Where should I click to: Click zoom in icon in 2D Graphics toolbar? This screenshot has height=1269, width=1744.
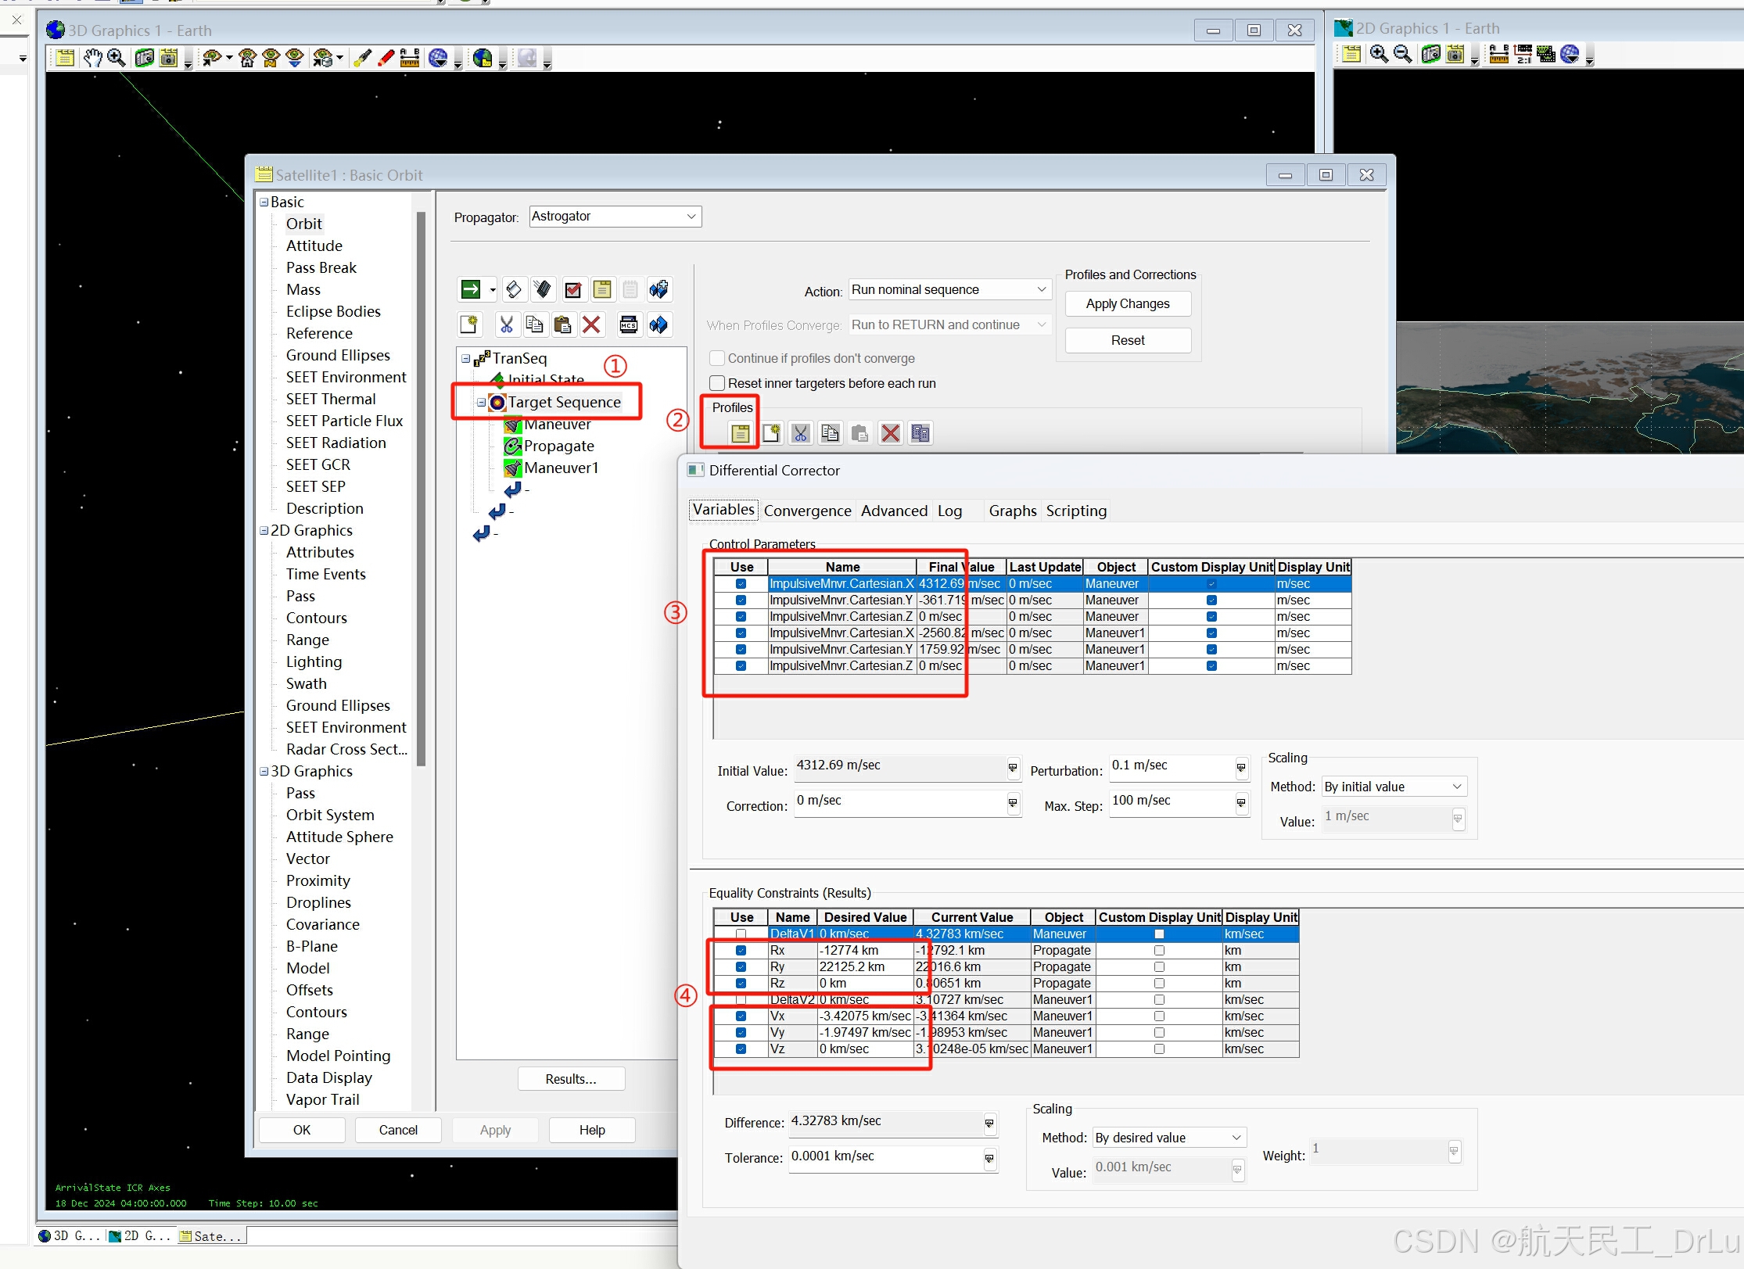(x=1379, y=54)
